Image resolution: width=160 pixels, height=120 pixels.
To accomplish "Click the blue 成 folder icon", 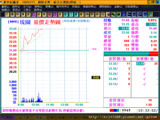I will [x=124, y=14].
